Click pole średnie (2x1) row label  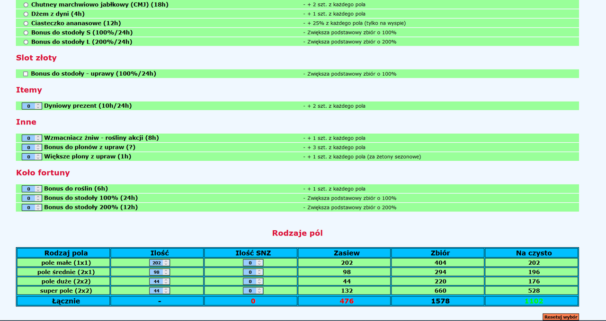[x=66, y=272]
